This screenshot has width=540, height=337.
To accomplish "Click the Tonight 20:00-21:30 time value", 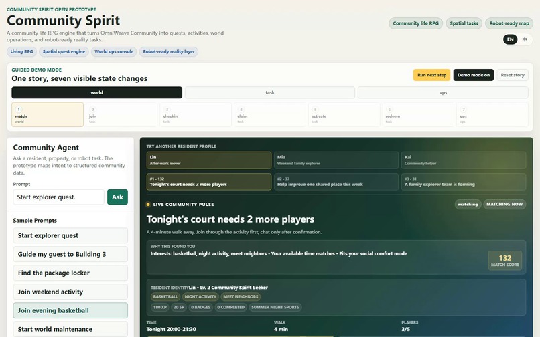I will click(171, 329).
